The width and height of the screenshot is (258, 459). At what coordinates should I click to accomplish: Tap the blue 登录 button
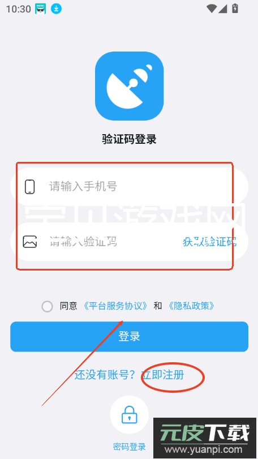(129, 337)
